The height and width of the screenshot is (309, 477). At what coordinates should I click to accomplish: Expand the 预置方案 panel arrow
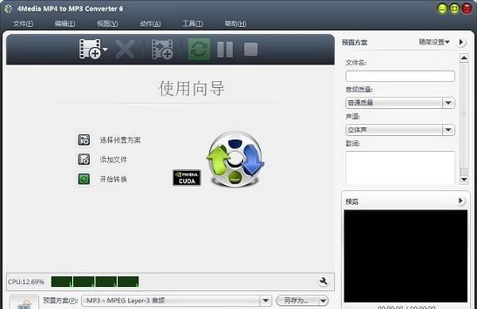[461, 42]
